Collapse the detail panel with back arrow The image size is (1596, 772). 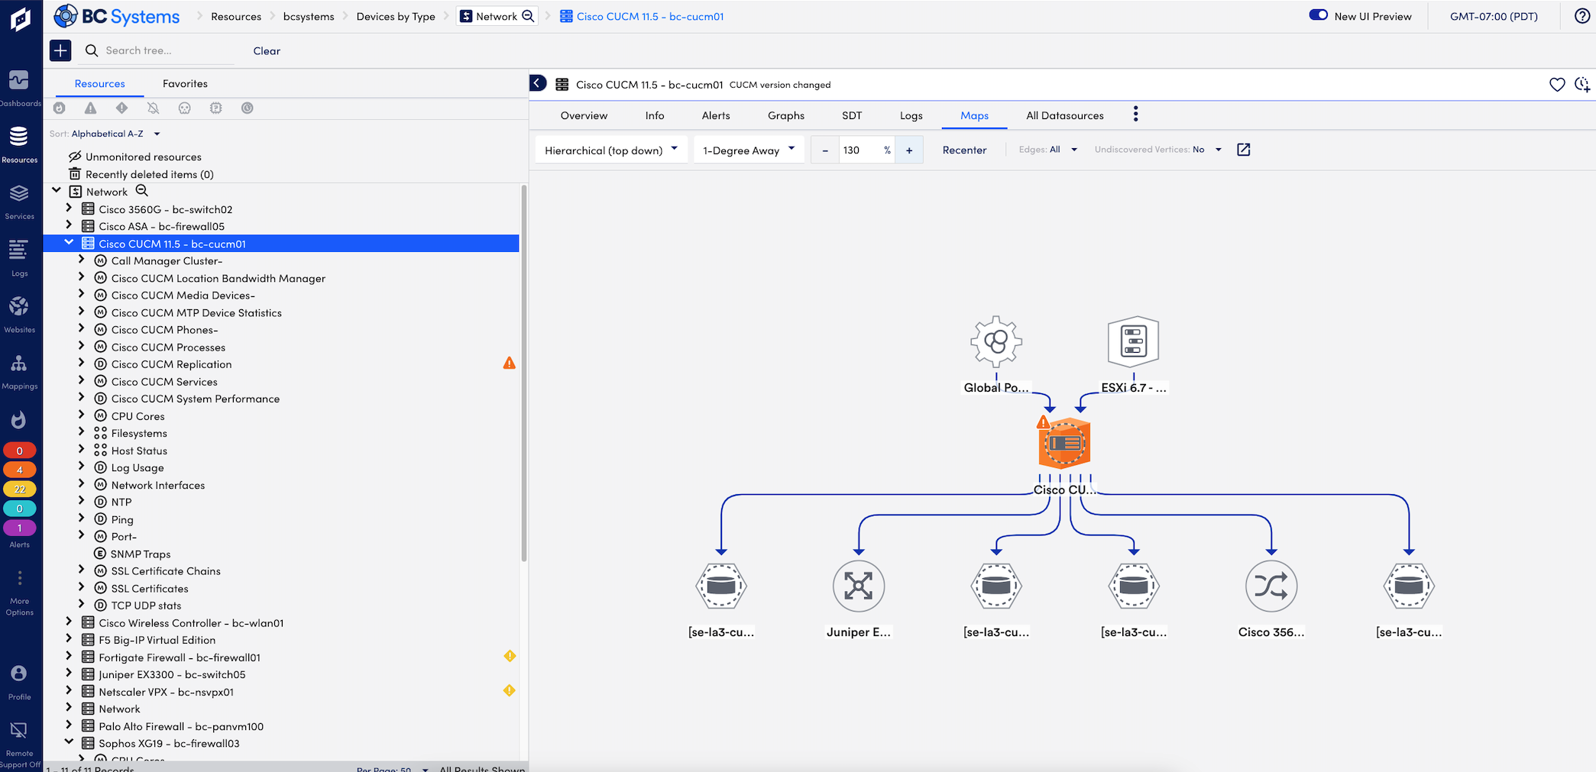pos(538,83)
